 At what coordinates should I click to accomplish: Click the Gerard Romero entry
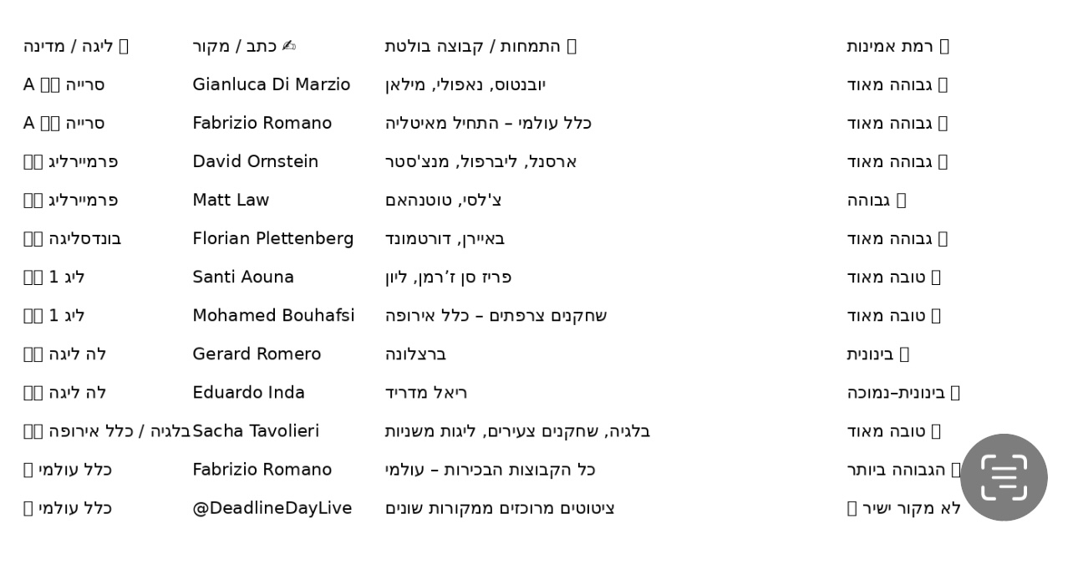[x=257, y=354]
